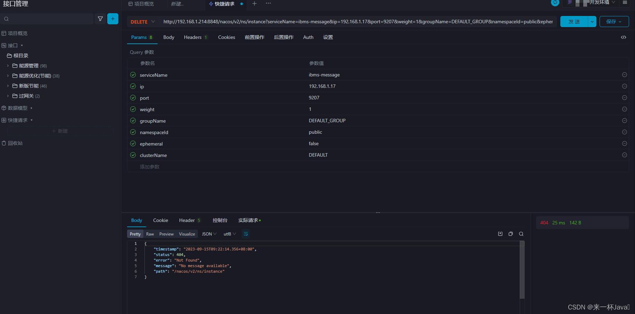The image size is (635, 314).
Task: Disable the groupName parameter checkbox
Action: tap(133, 121)
